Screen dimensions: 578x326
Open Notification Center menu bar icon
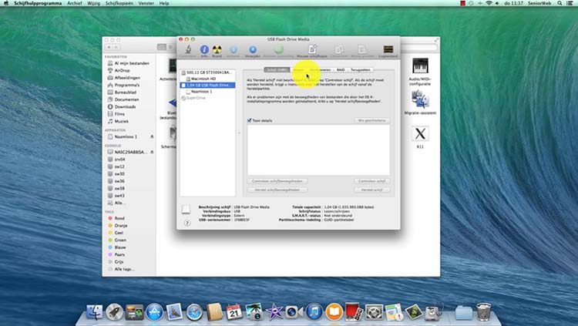tap(570, 3)
